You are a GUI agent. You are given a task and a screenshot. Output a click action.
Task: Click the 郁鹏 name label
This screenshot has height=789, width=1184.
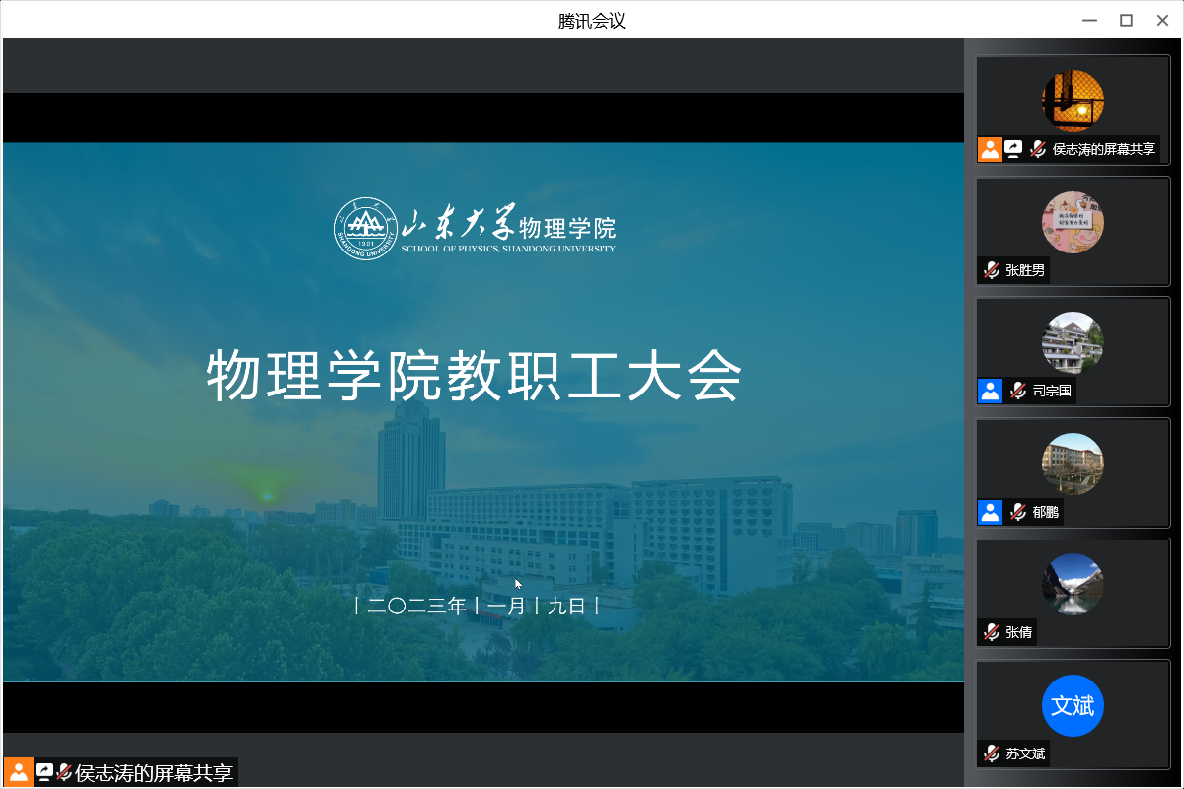[1046, 512]
